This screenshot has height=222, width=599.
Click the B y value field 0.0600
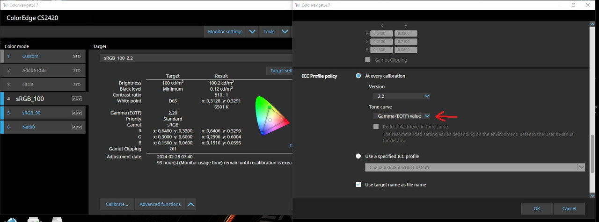click(406, 50)
